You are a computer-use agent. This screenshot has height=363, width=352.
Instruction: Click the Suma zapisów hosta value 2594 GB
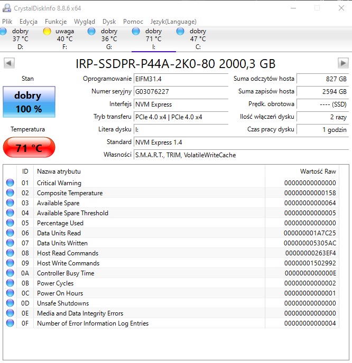(322, 92)
